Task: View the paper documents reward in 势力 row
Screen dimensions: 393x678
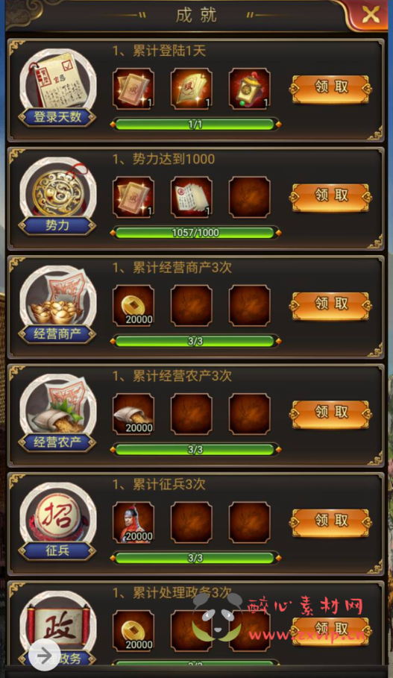Action: [192, 197]
